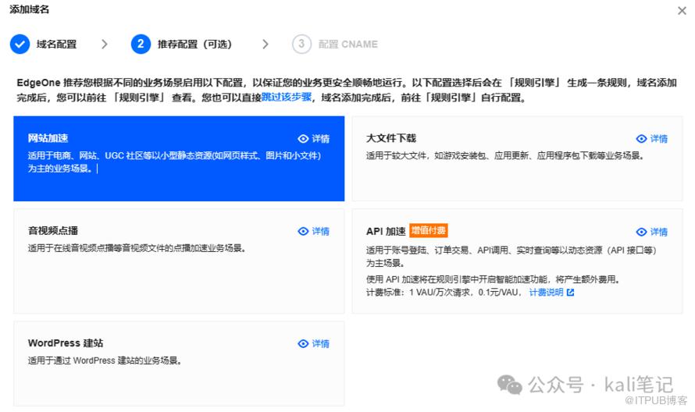
Task: Choose the 大文件下载 configuration card
Action: click(517, 158)
